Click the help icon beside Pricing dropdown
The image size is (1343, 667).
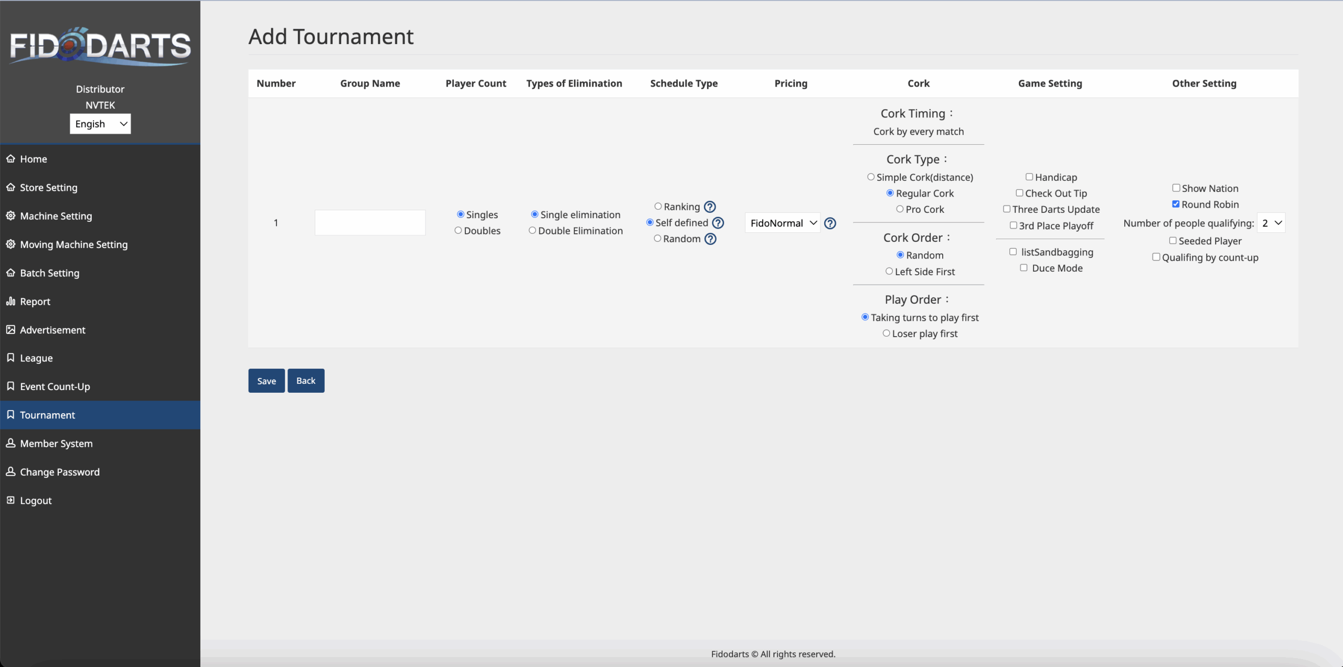pos(830,223)
